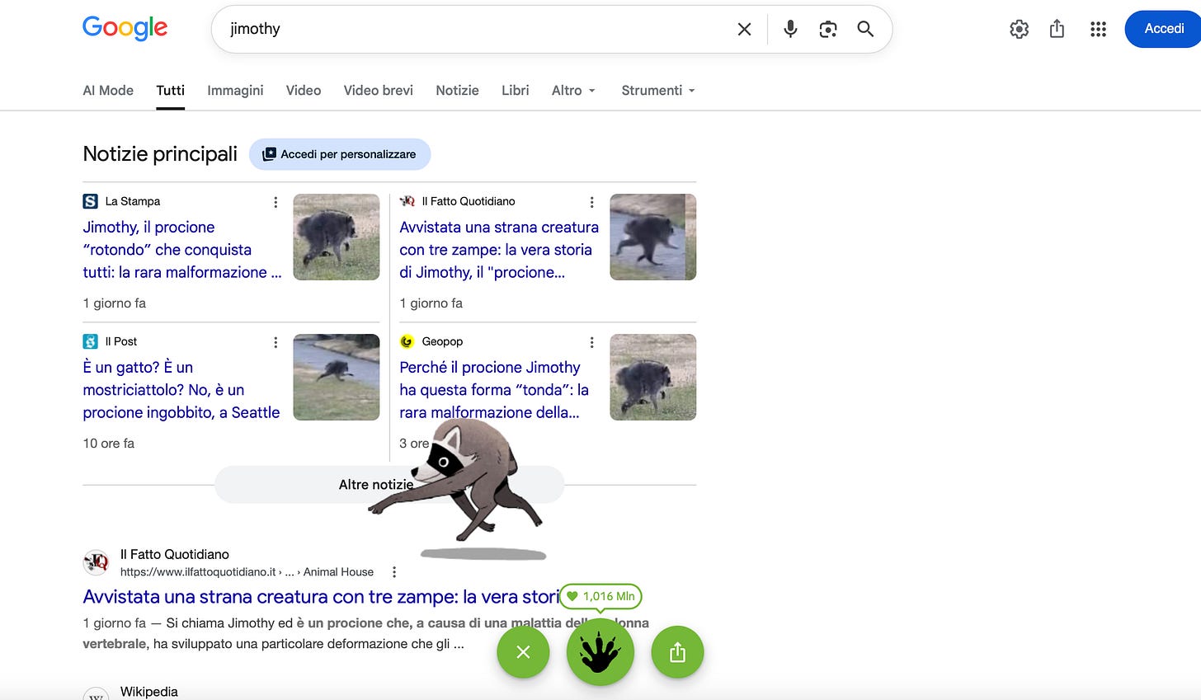Close the raccoon easter egg with green X
This screenshot has width=1201, height=700.
pyautogui.click(x=523, y=652)
